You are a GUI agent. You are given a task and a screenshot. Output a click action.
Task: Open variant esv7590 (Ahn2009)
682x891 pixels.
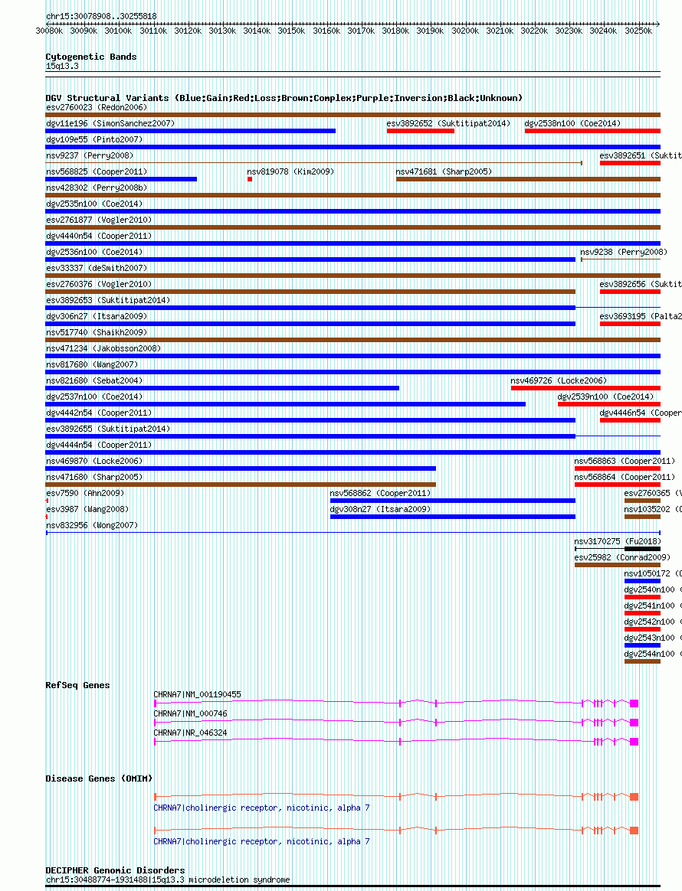[85, 493]
